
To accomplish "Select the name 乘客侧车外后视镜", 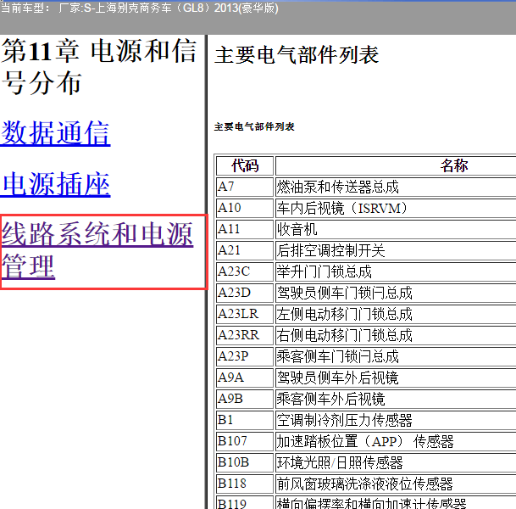I will 330,399.
